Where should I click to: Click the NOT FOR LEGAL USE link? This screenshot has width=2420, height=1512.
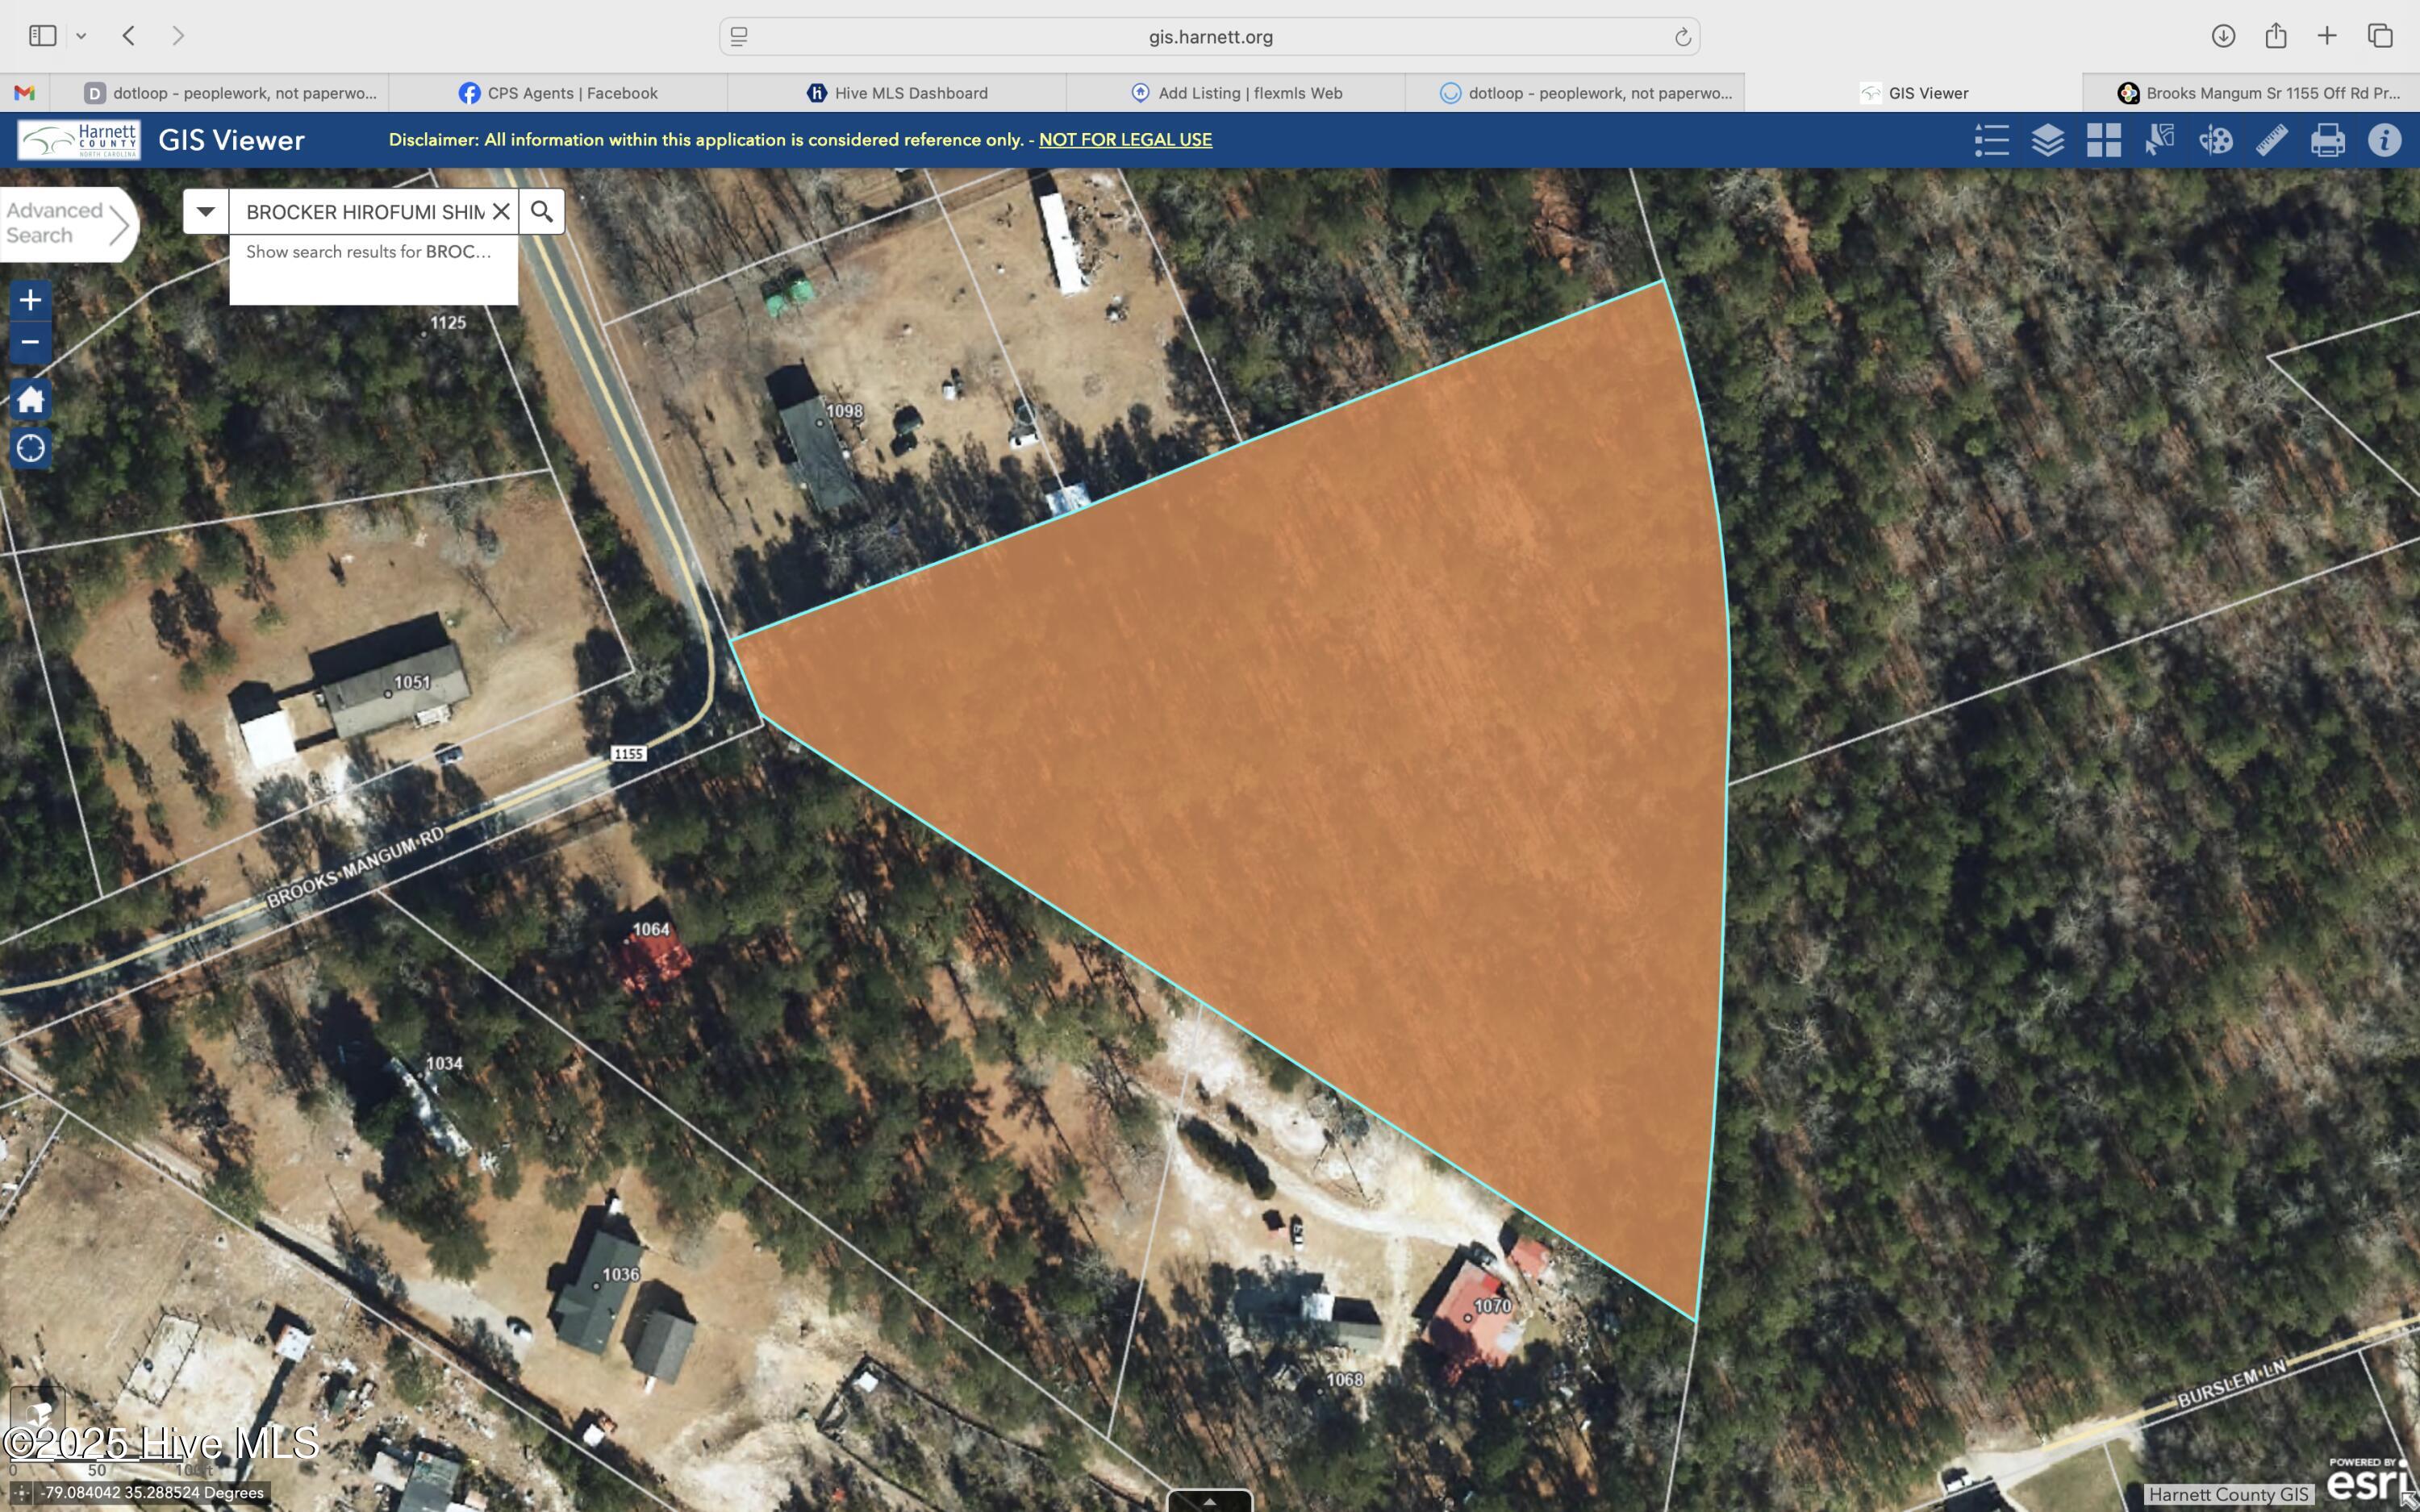(1124, 139)
